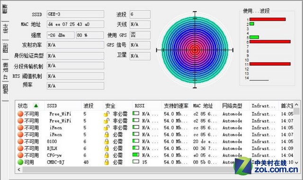Open the IP 连接 tab
The width and height of the screenshot is (303, 180).
pos(5,70)
